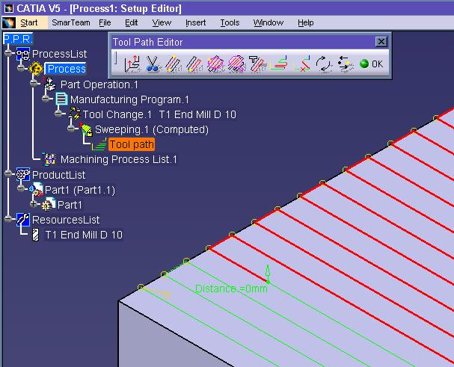The width and height of the screenshot is (454, 367).
Task: Collapse the Process tree node
Action: tap(21, 68)
